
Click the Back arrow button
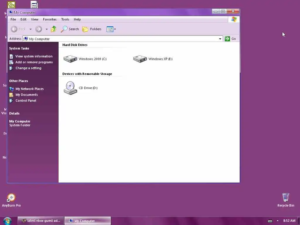[14, 29]
